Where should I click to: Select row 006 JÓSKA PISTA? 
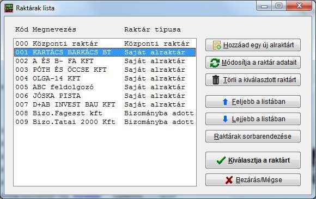[x=105, y=96]
